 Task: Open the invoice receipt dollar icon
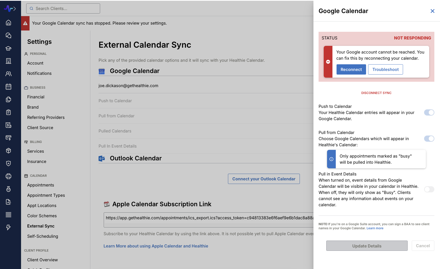[8, 125]
